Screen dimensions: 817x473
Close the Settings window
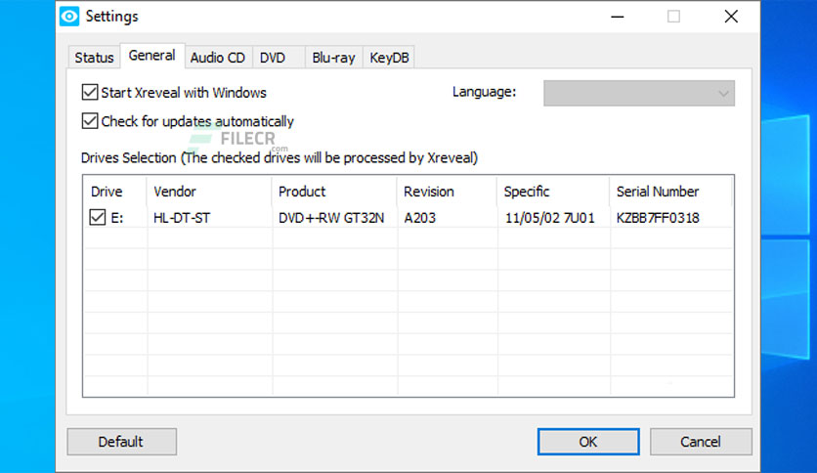tap(731, 17)
